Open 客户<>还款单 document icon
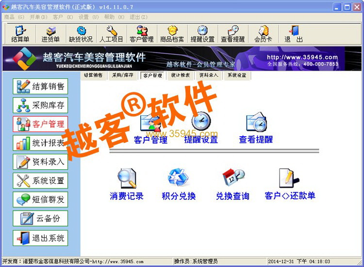 click(290, 184)
